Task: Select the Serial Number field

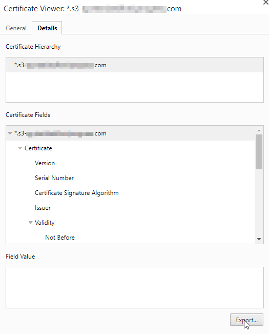Action: click(54, 178)
